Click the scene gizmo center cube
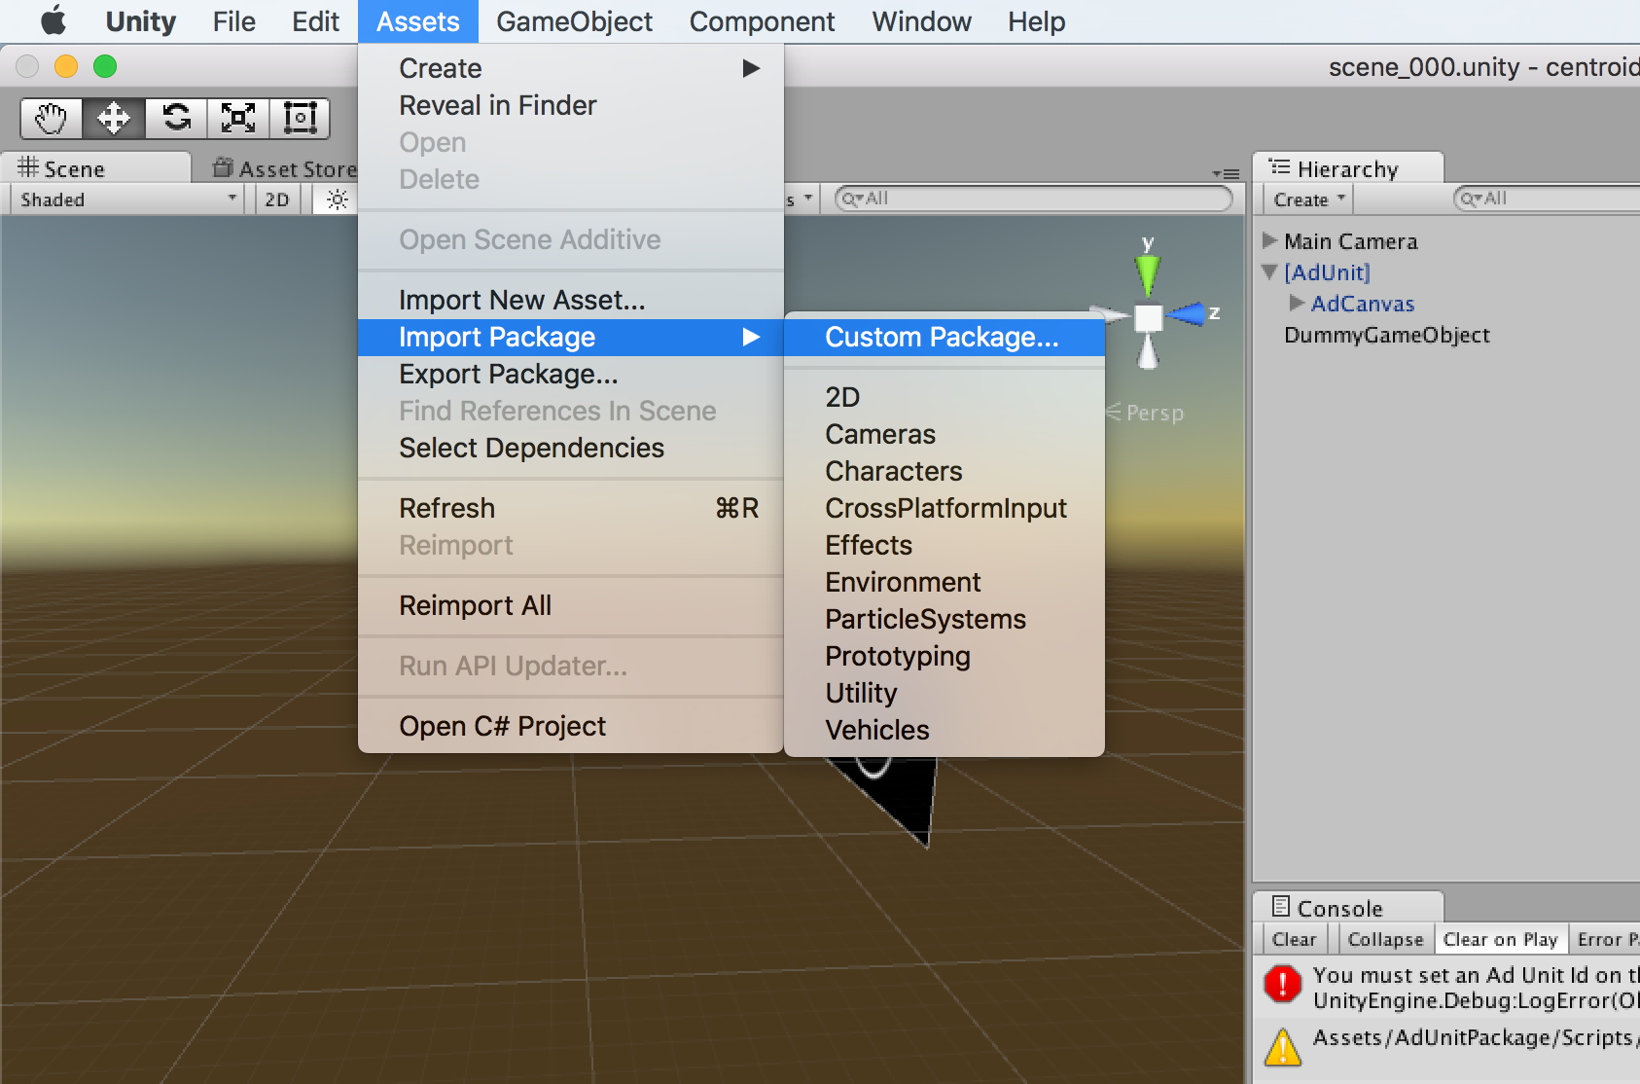Viewport: 1640px width, 1084px height. [1149, 317]
